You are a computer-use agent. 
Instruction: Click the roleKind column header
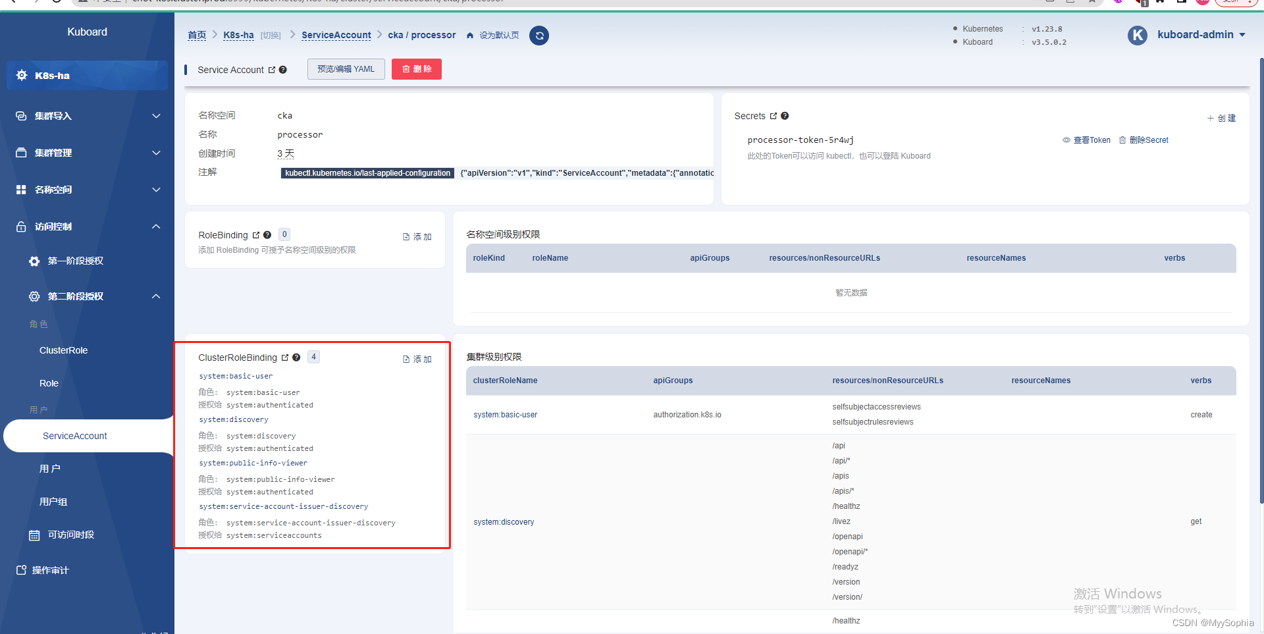coord(489,258)
